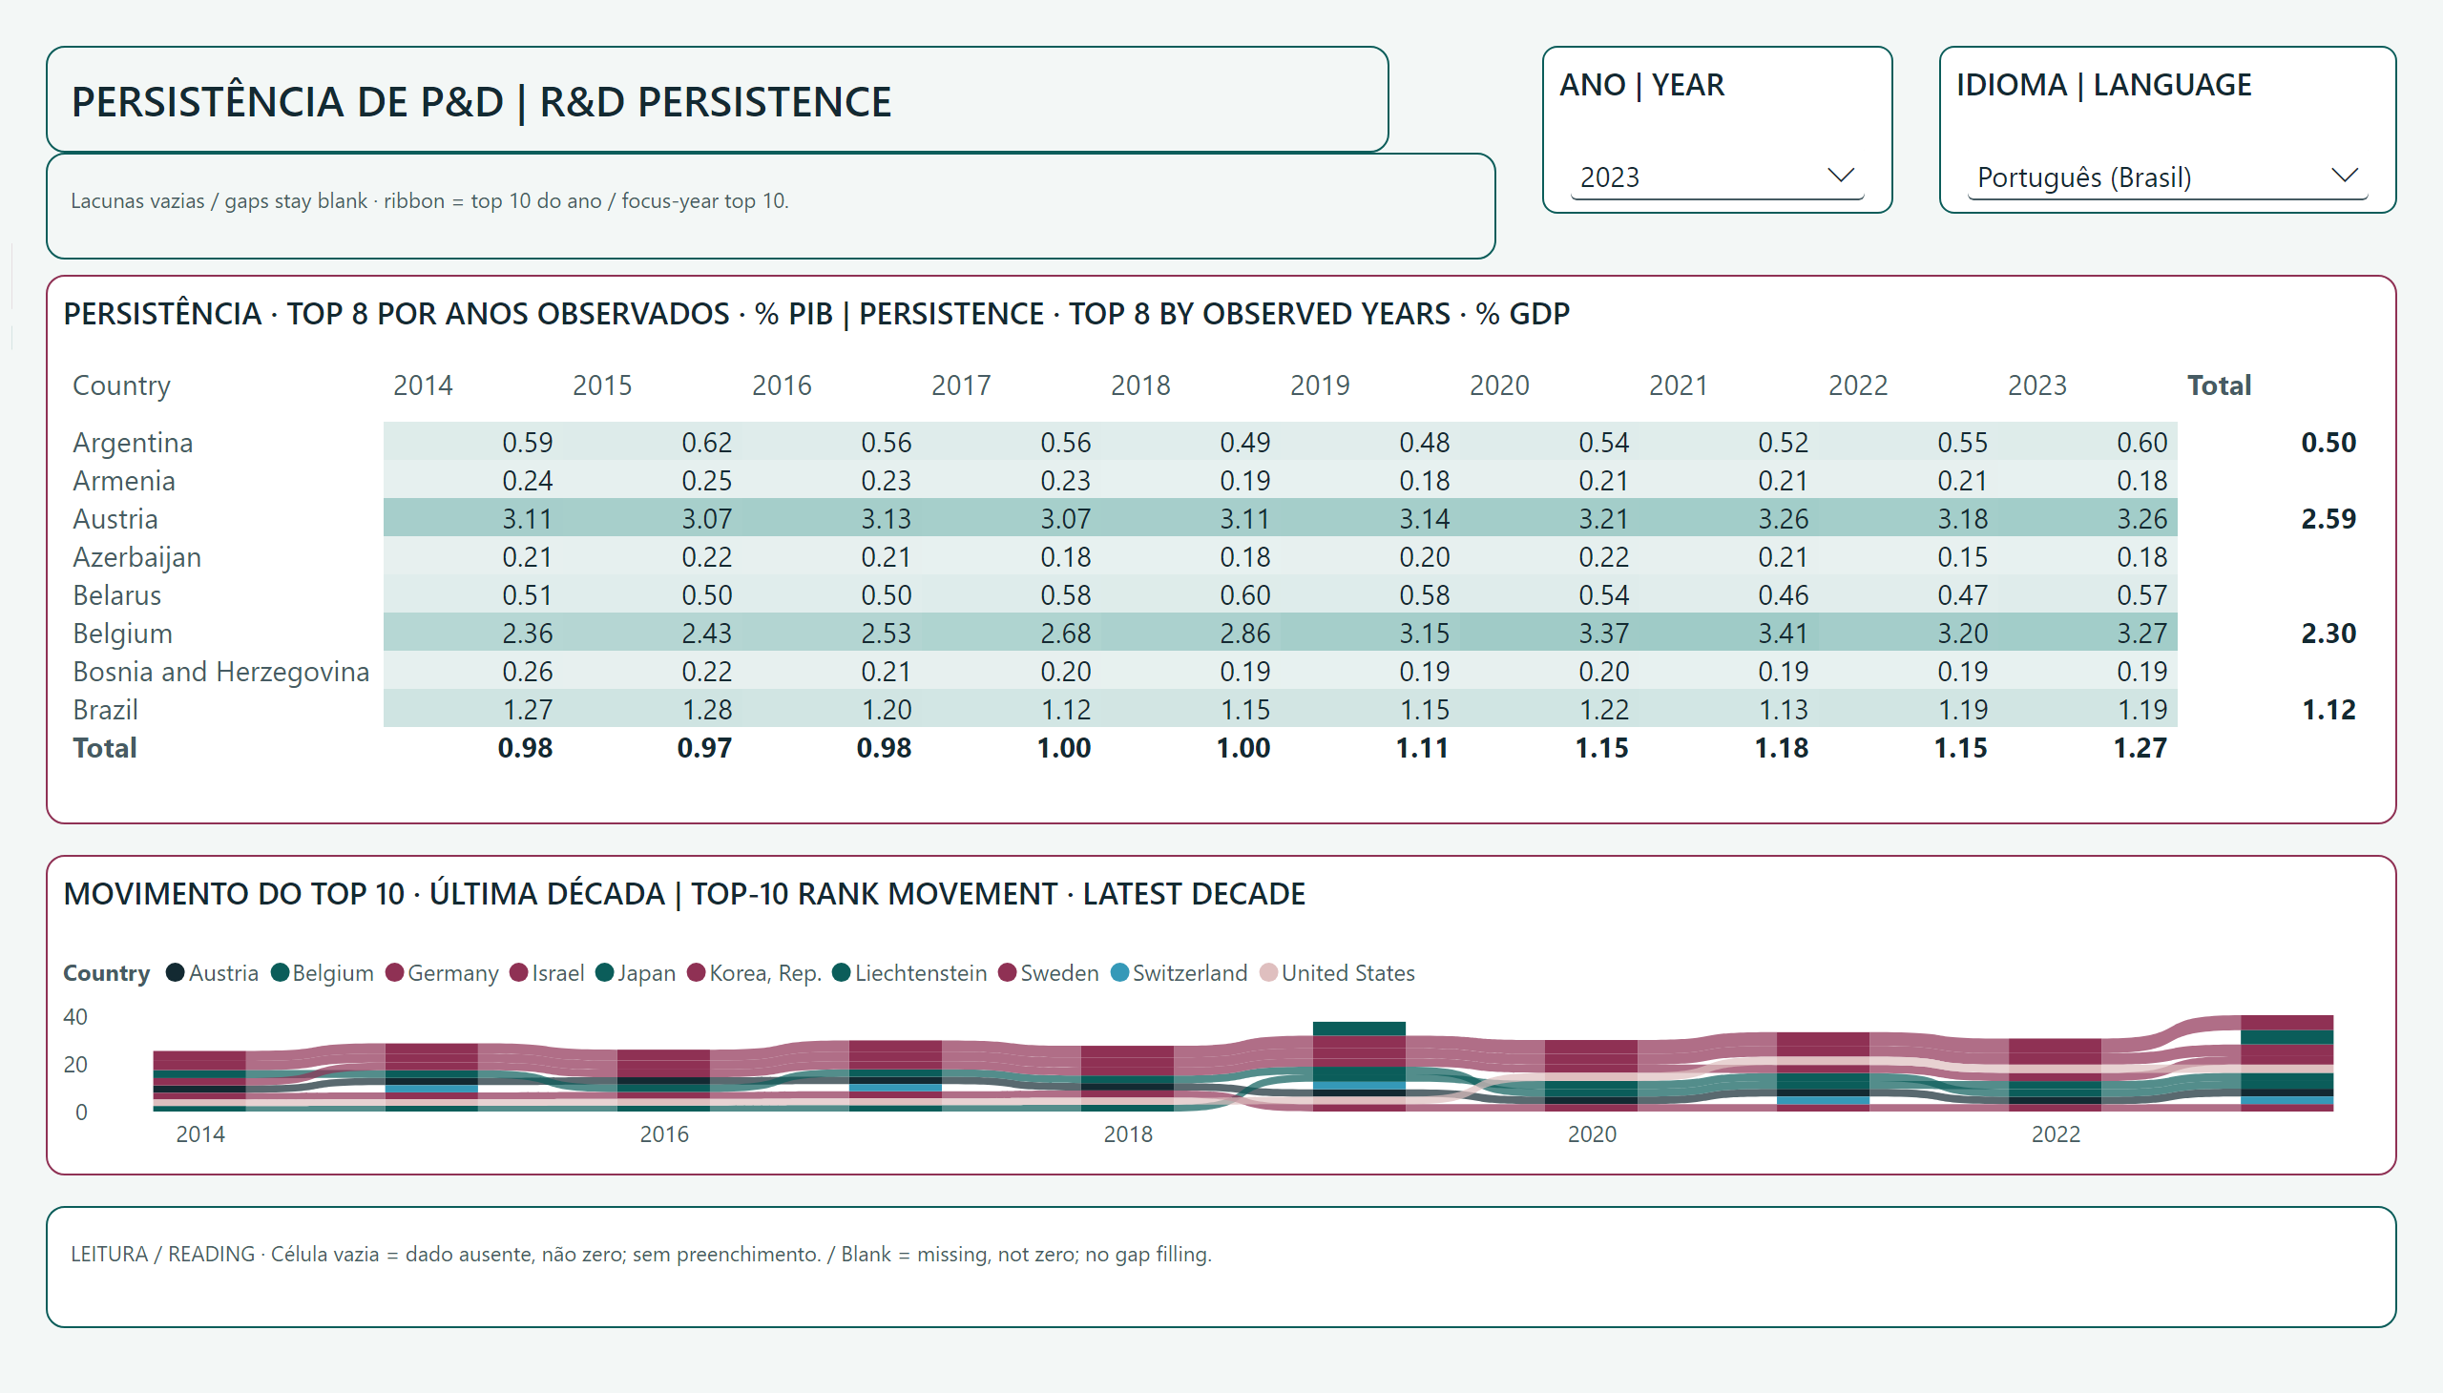Click the Germany legend color dot
The width and height of the screenshot is (2443, 1393).
tap(394, 973)
